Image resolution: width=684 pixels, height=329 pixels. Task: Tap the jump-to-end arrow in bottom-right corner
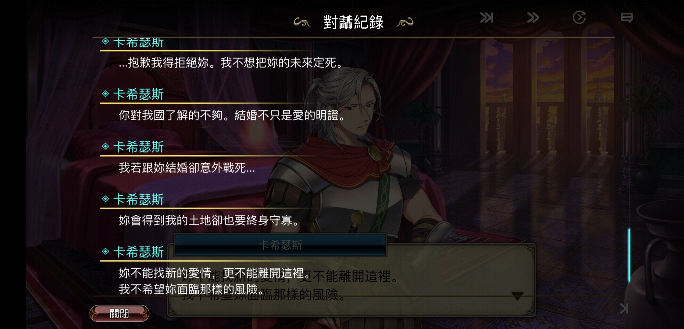pyautogui.click(x=624, y=309)
